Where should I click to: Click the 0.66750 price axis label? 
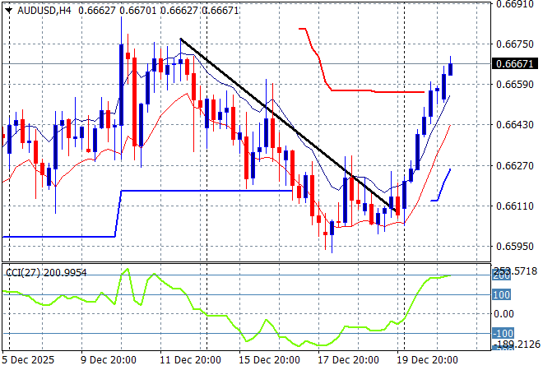[x=514, y=44]
